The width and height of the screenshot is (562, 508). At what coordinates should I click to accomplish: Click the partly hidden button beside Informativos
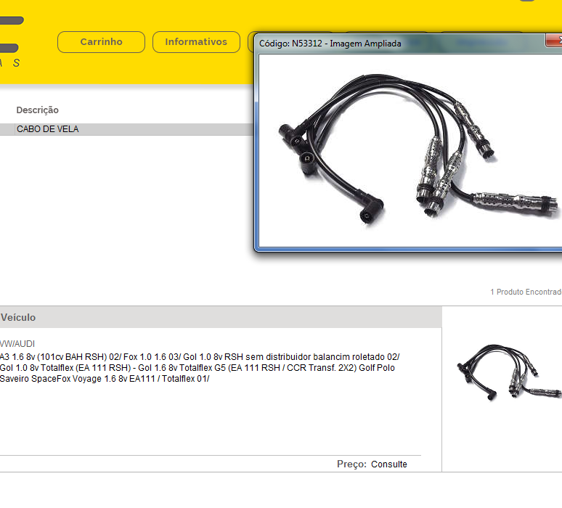[251, 42]
